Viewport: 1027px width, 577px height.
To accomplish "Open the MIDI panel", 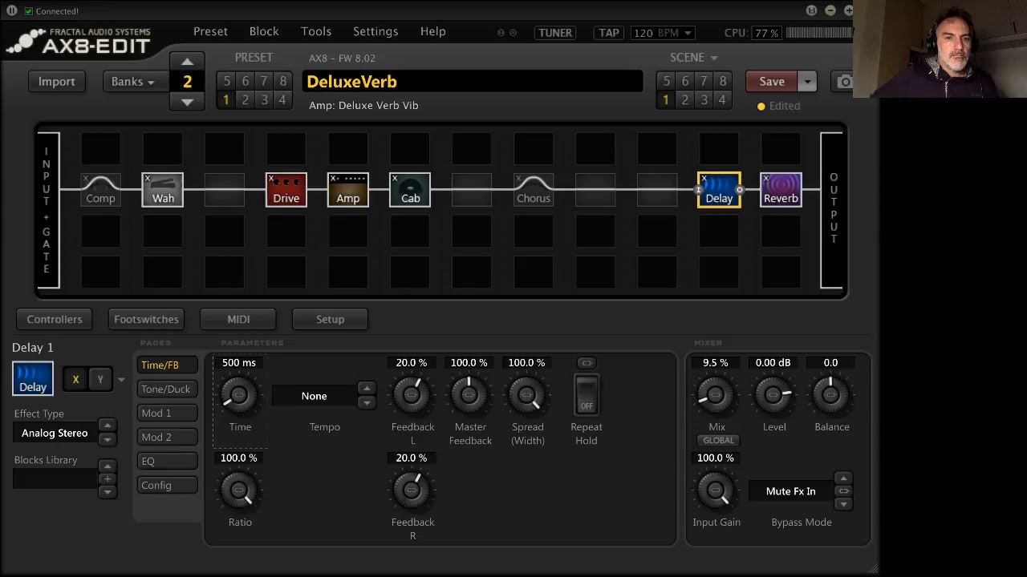I will tap(238, 319).
